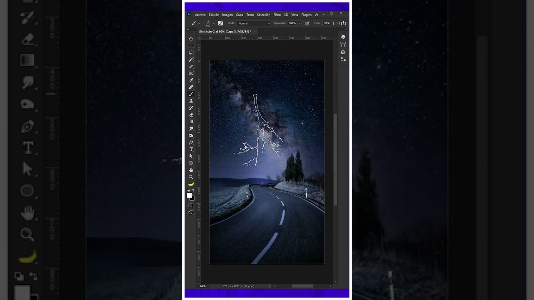Select the Ellipse shape tool

point(191,163)
